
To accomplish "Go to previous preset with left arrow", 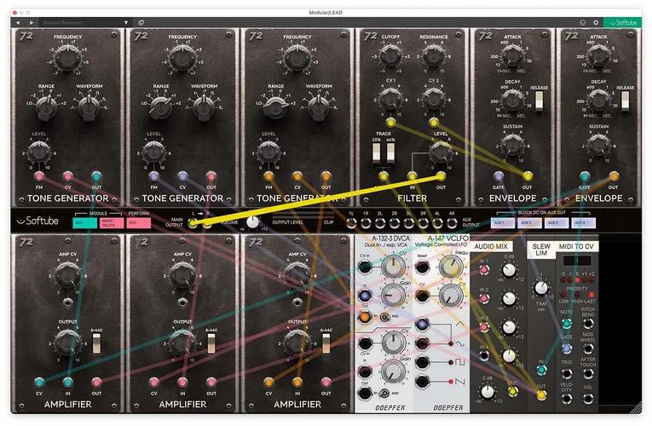I will click(x=18, y=22).
